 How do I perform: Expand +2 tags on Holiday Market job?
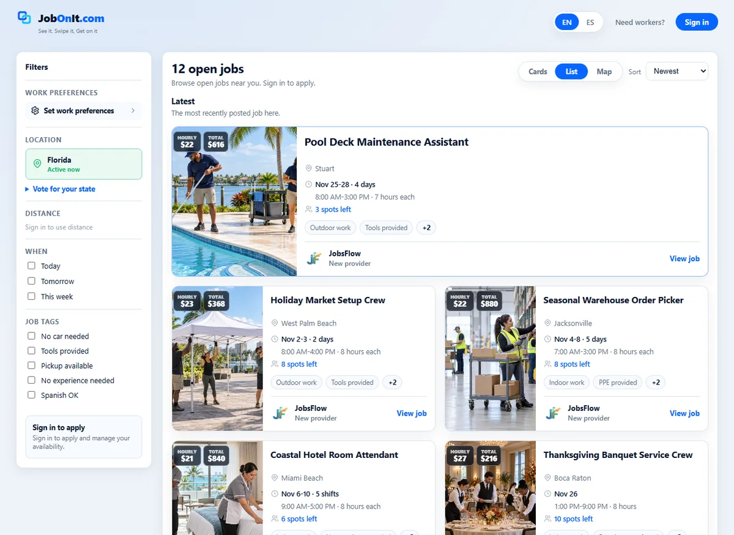click(393, 383)
